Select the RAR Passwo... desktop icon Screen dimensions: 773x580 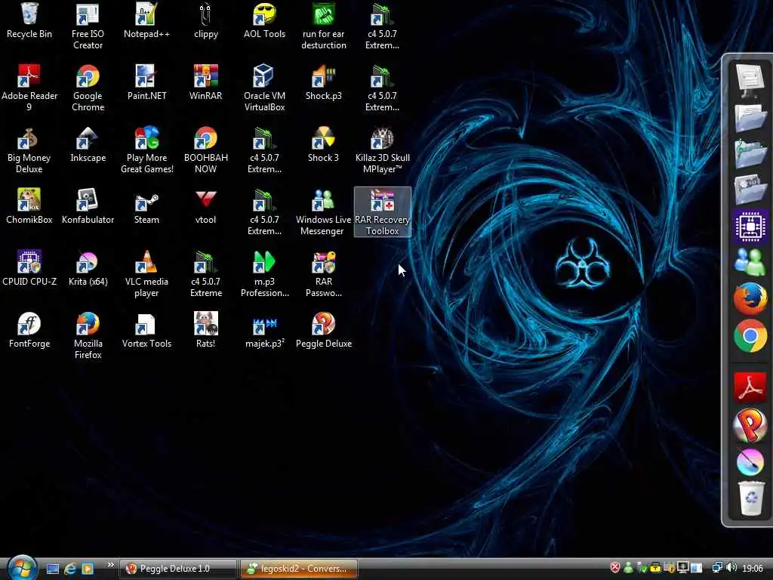tap(323, 273)
